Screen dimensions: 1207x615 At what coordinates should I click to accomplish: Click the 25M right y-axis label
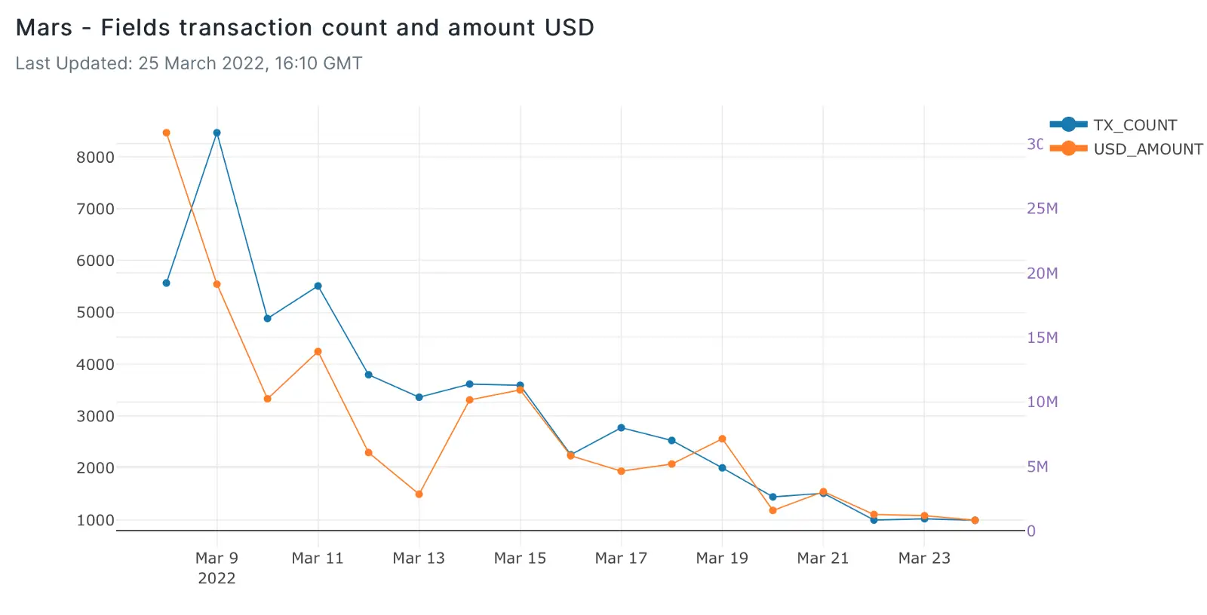(x=1042, y=209)
